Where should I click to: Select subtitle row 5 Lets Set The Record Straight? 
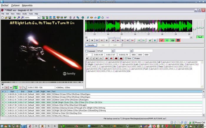click(102, 105)
